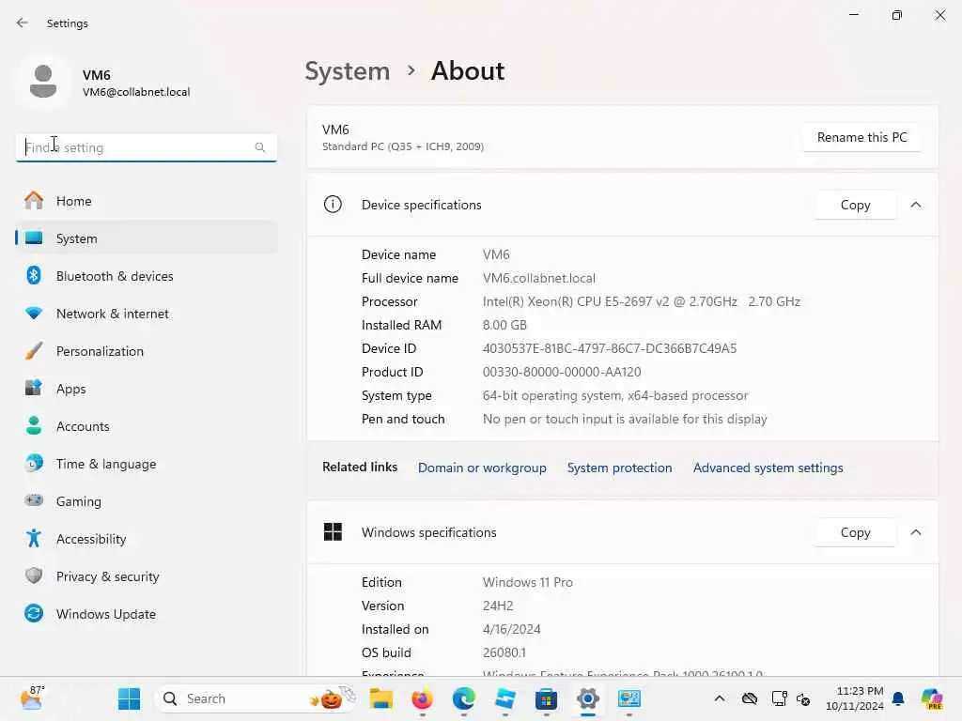
Task: Click the Home house icon
Action: tap(34, 201)
